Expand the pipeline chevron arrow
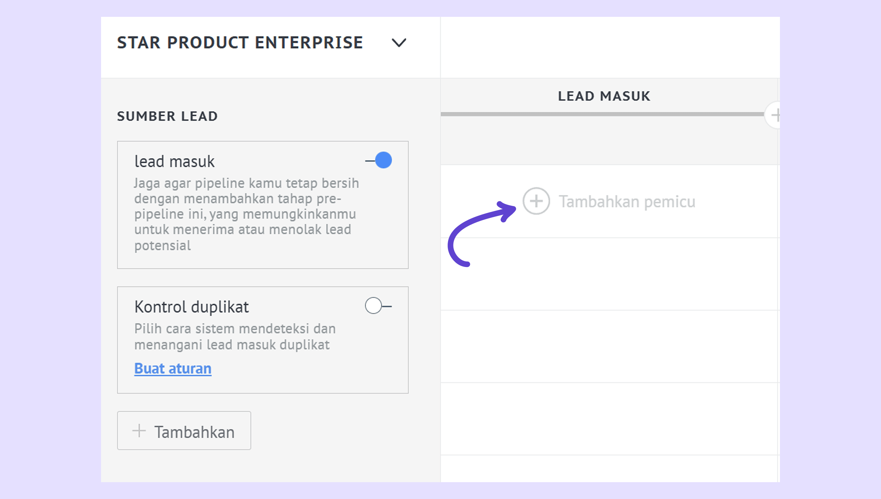 click(399, 43)
